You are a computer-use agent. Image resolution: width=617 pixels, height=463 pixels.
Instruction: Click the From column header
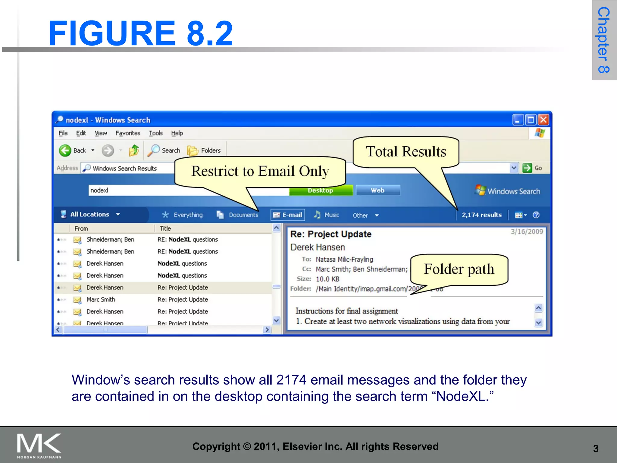tap(112, 228)
